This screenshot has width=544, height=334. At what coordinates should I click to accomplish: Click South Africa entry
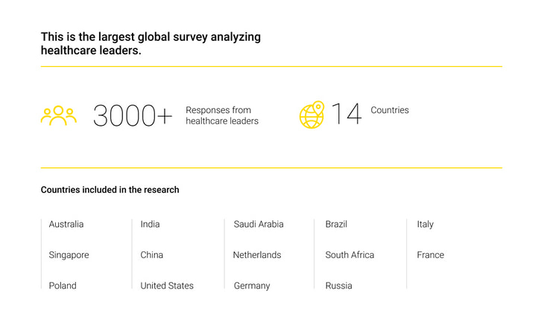tap(350, 255)
